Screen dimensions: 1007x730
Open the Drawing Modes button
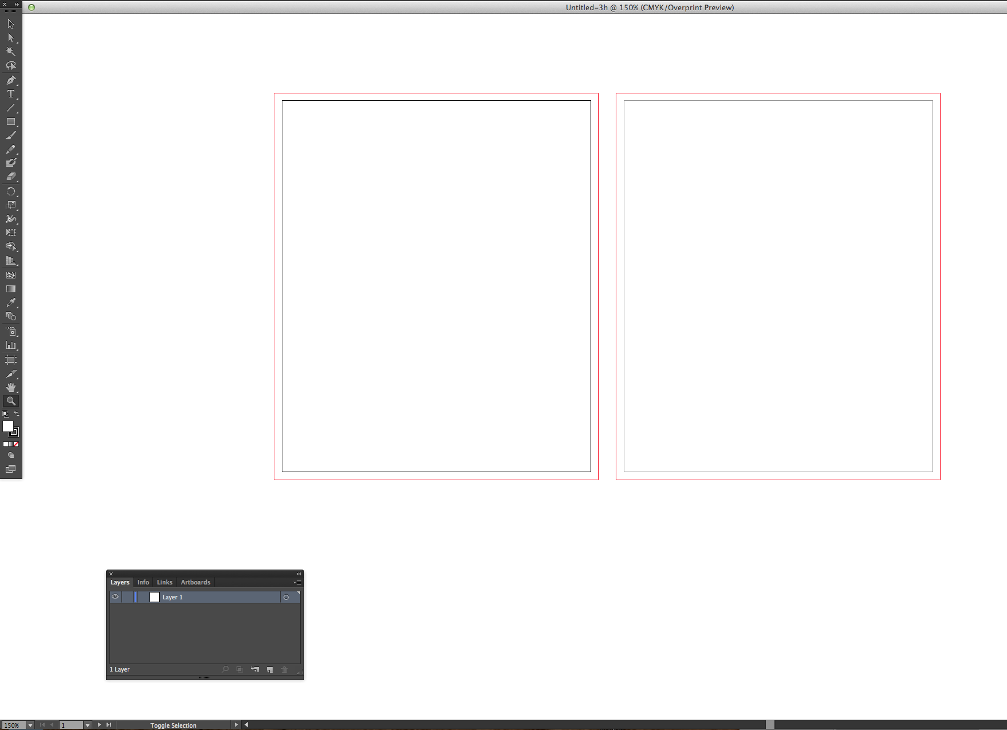click(11, 456)
